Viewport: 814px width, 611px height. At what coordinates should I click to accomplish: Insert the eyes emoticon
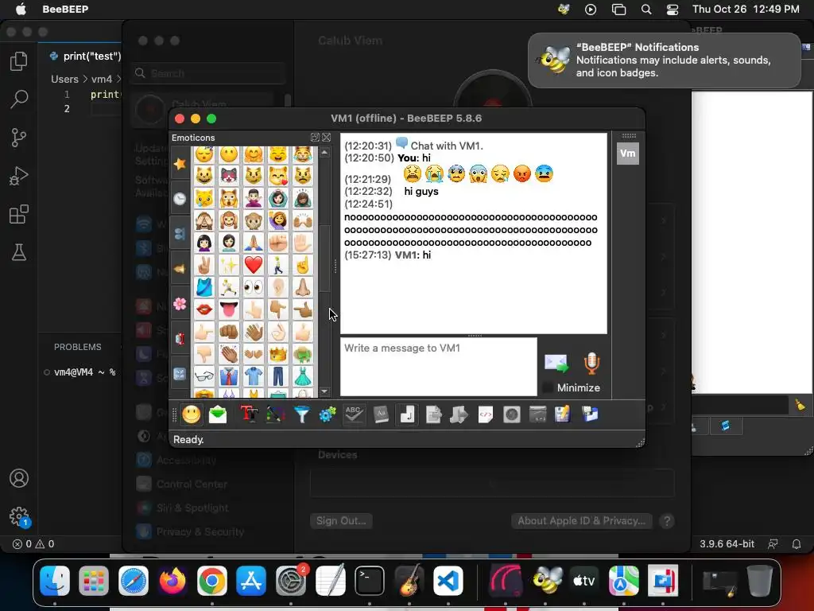pos(254,287)
